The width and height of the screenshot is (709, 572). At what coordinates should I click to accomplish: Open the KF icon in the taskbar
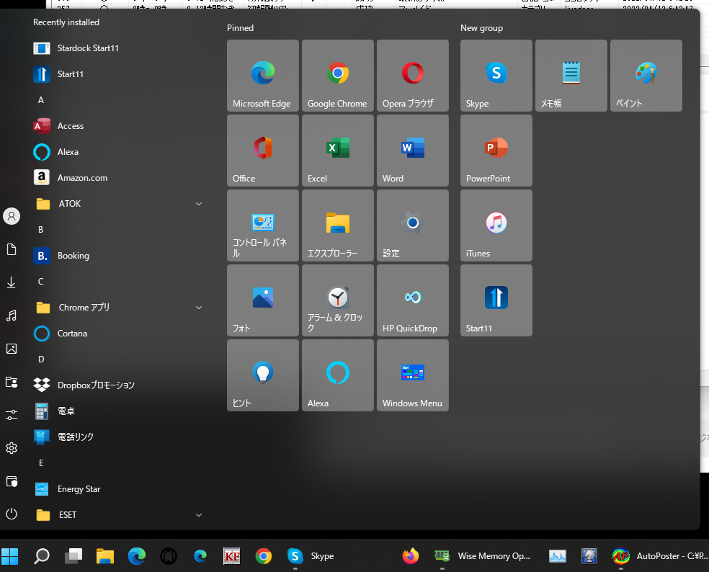(x=232, y=556)
